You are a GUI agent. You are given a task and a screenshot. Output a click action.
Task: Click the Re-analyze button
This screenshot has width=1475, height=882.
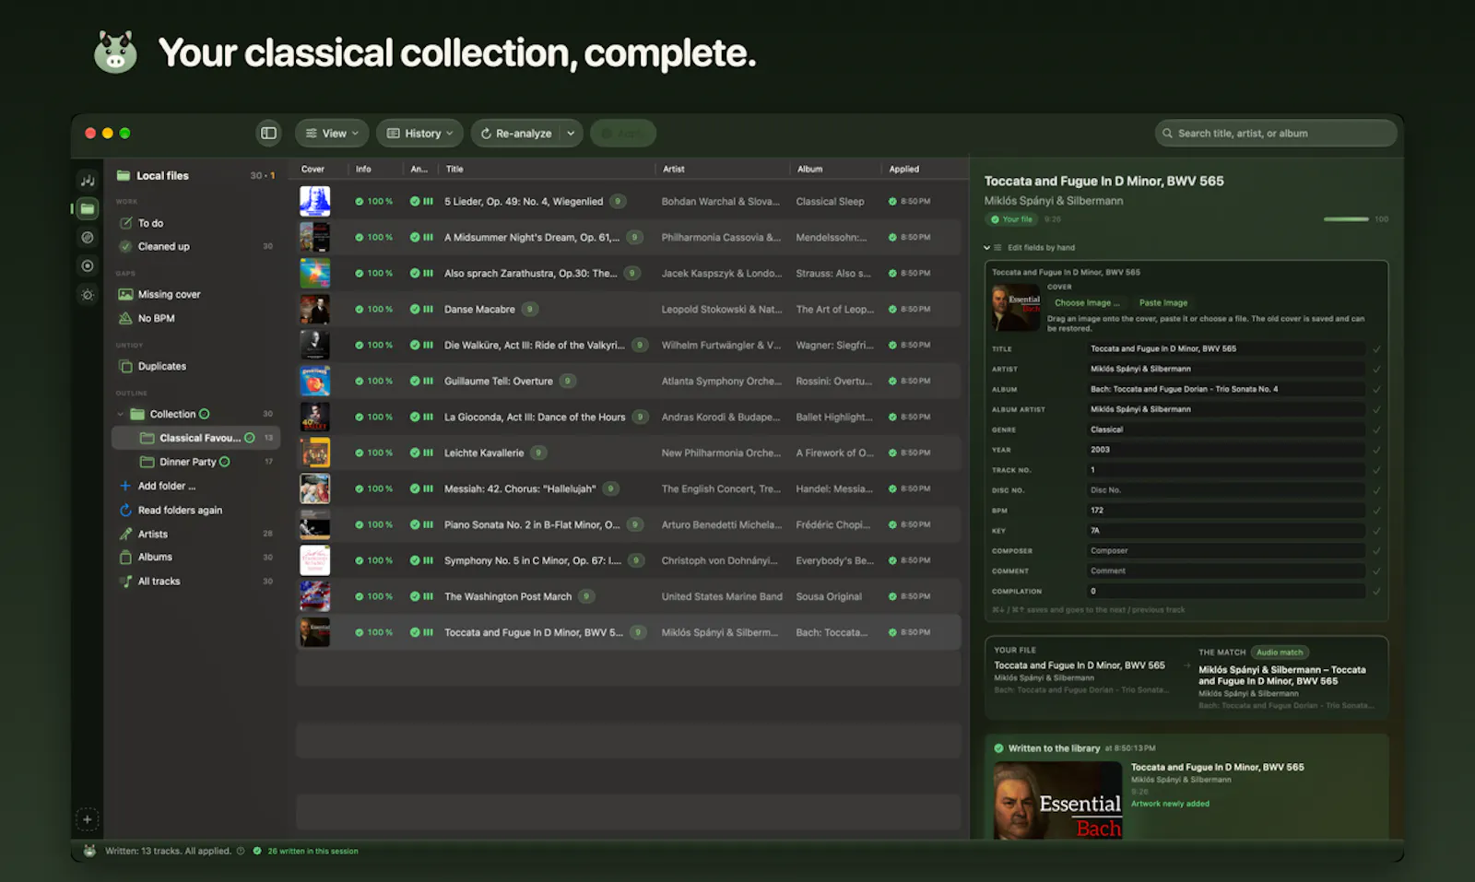coord(516,133)
